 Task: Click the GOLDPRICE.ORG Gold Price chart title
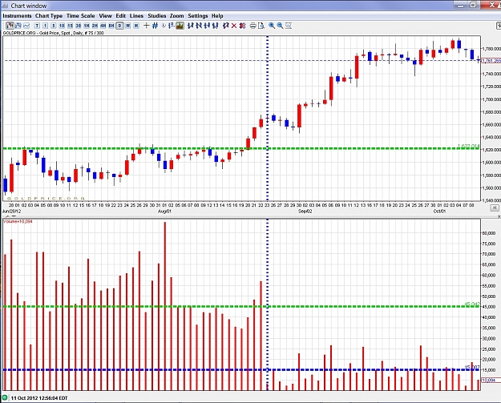click(53, 33)
